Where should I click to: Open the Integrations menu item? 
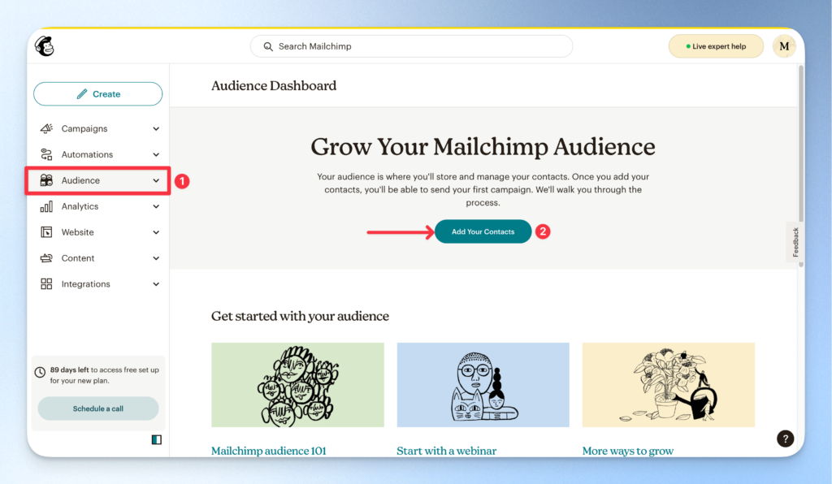[x=98, y=284]
